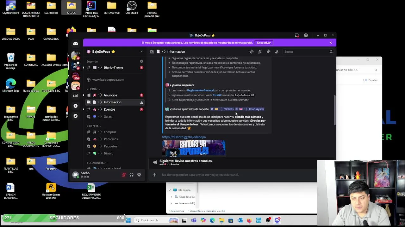The height and width of the screenshot is (227, 405).
Task: Click the Desactivar streamer mode button
Action: tap(264, 43)
